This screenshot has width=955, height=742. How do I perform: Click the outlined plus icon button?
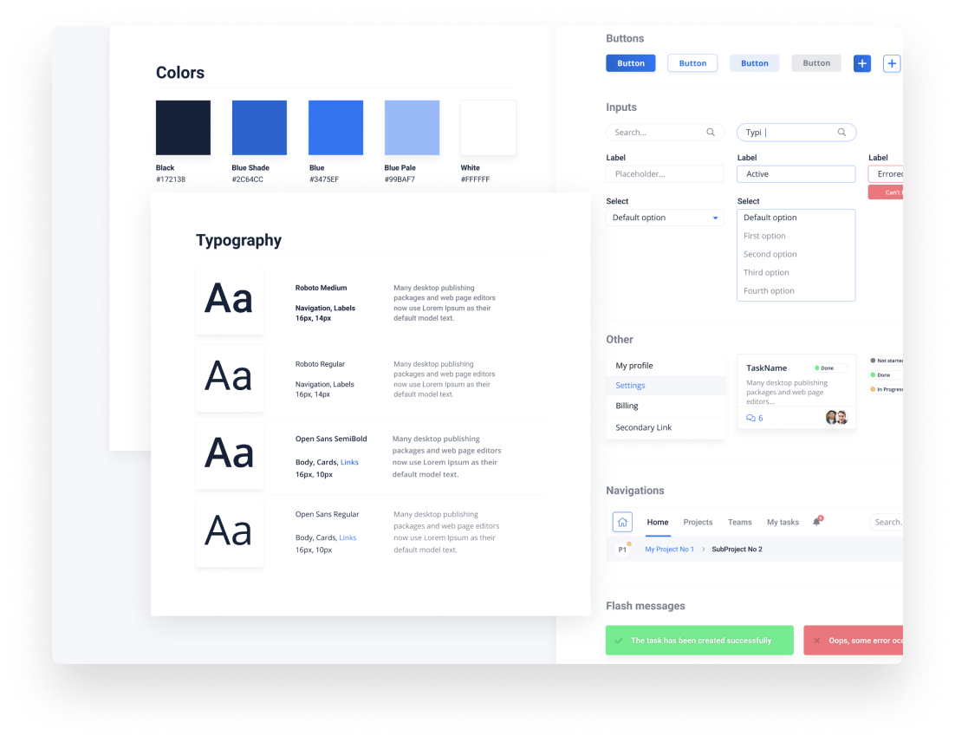[x=892, y=63]
